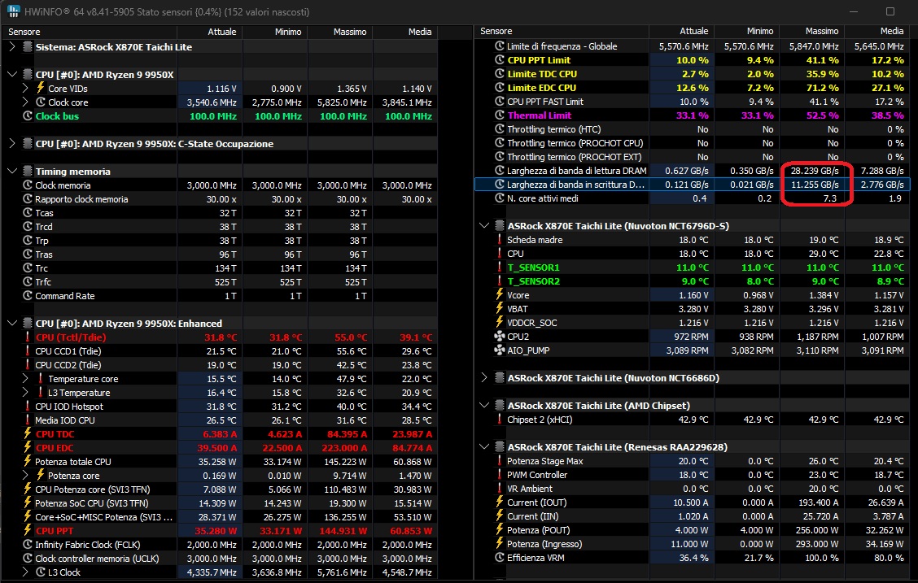The width and height of the screenshot is (918, 583).
Task: Expand the Core VIDs row
Action: (x=25, y=89)
